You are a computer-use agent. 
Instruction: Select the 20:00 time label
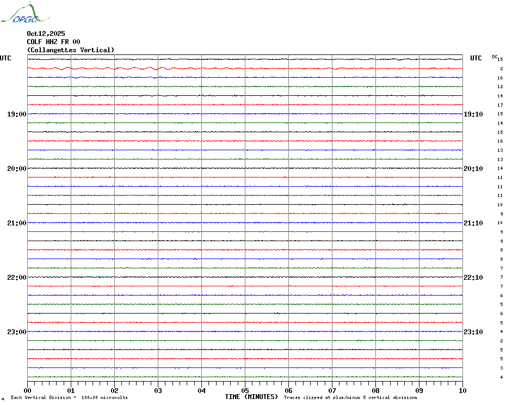point(17,169)
